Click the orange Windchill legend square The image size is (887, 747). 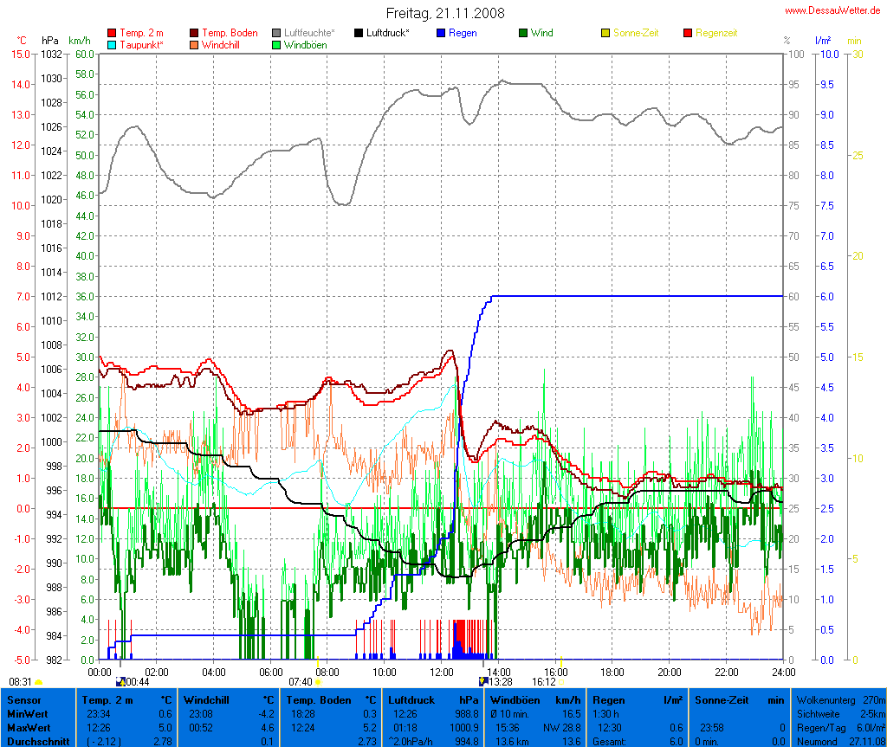(194, 44)
